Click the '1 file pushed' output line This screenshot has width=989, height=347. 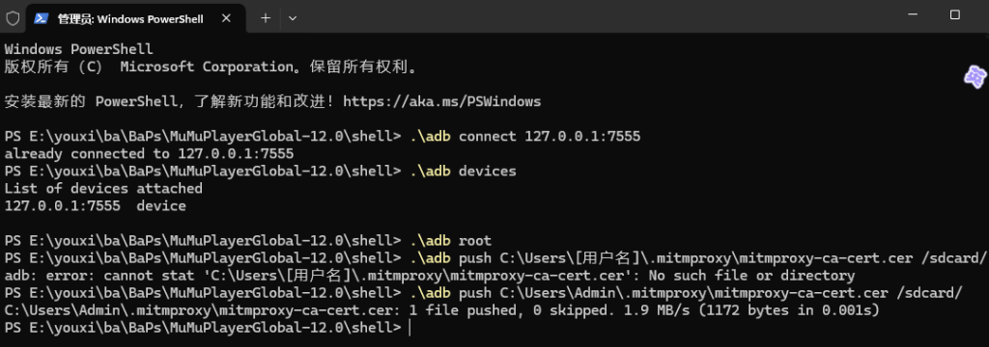(441, 309)
